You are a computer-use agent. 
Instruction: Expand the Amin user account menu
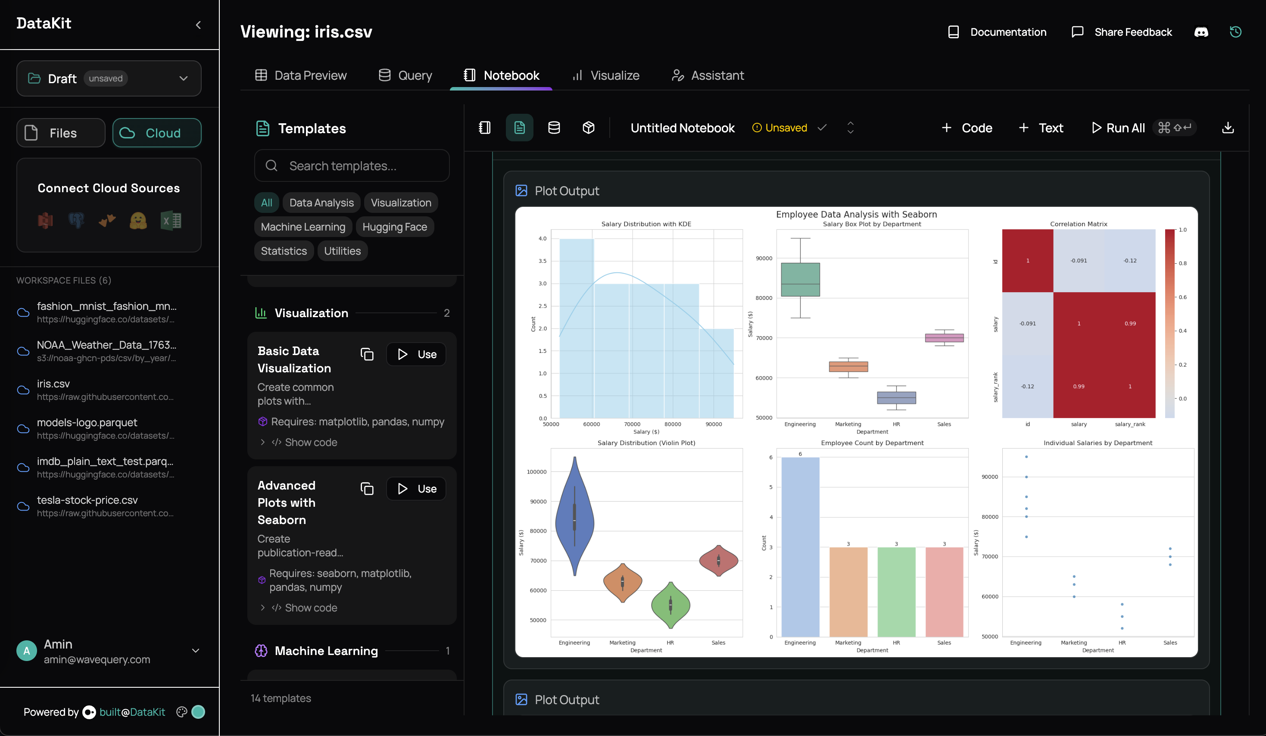coord(196,651)
